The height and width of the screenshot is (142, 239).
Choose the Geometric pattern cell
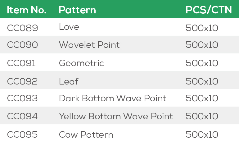tap(81, 63)
